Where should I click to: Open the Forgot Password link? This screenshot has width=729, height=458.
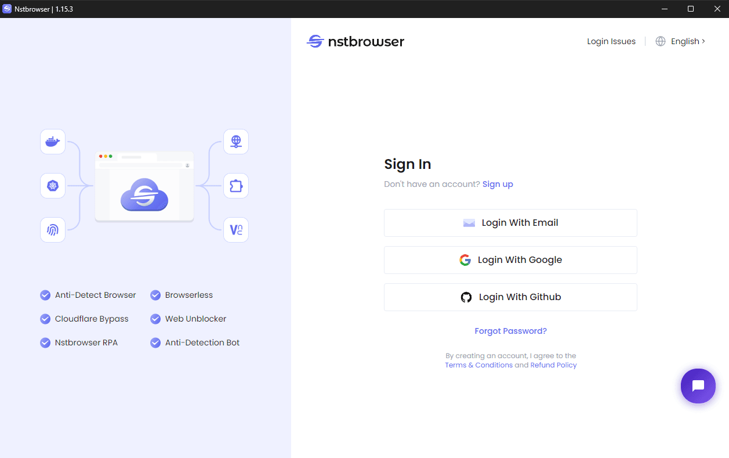pos(510,331)
